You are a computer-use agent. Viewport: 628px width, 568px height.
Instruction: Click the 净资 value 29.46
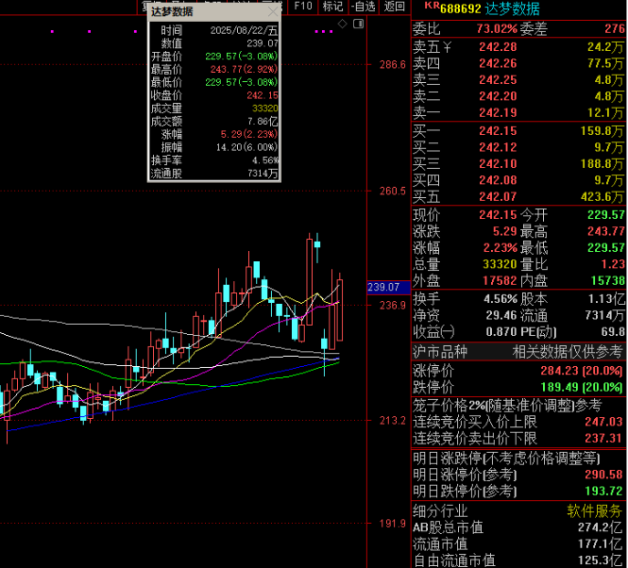click(501, 316)
